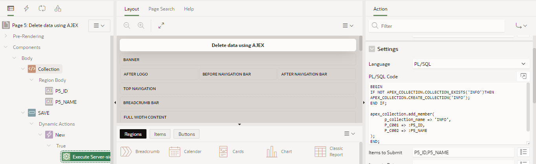Screen dimensions: 536x164
Task: Open the Help tab
Action: click(x=189, y=9)
